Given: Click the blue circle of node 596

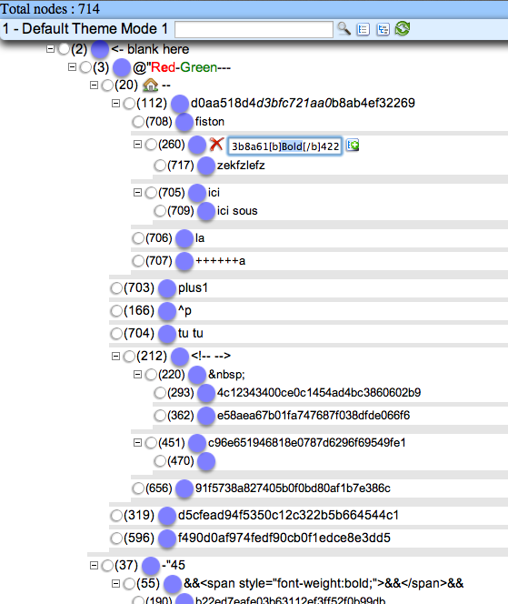Looking at the screenshot, I should (167, 539).
